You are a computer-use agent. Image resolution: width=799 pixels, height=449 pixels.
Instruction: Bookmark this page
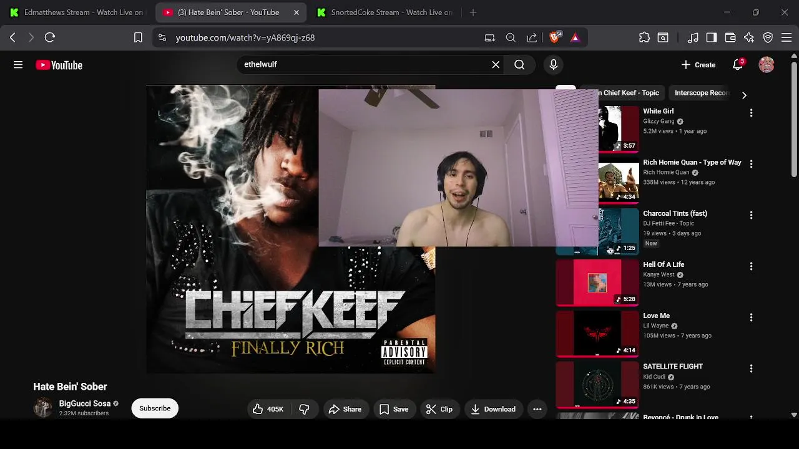coord(138,37)
